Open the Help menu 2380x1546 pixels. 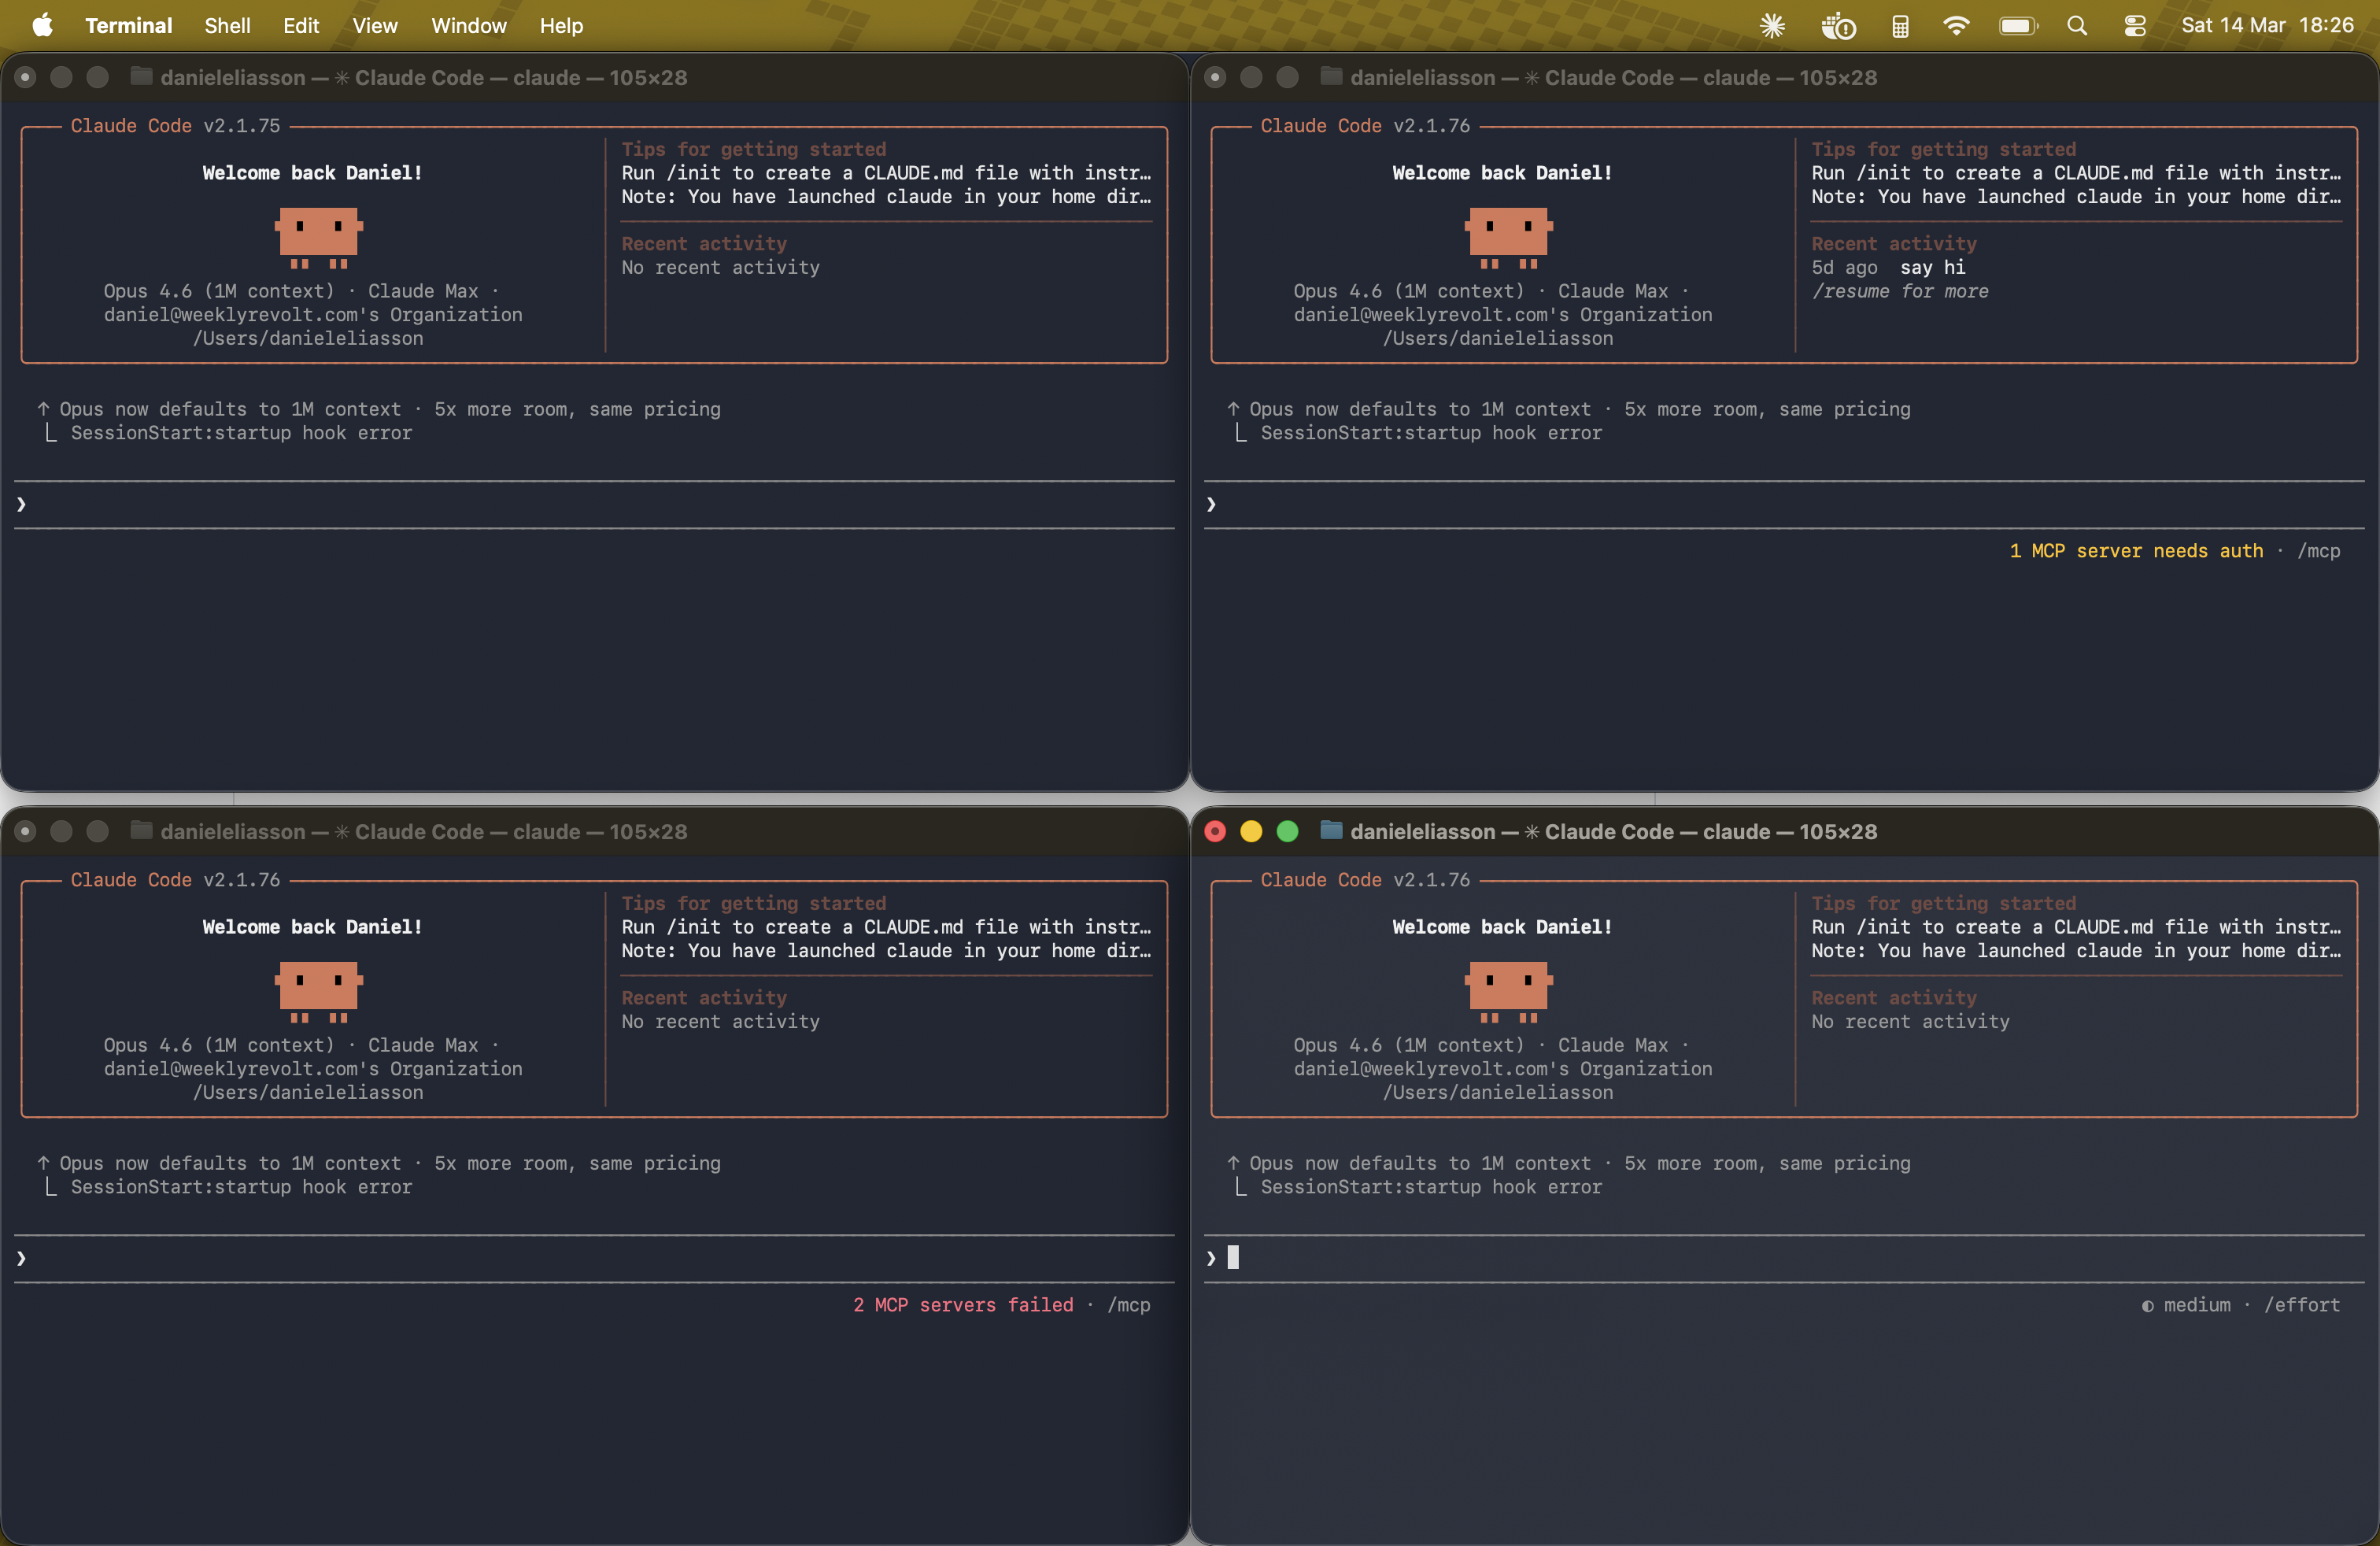pyautogui.click(x=561, y=25)
